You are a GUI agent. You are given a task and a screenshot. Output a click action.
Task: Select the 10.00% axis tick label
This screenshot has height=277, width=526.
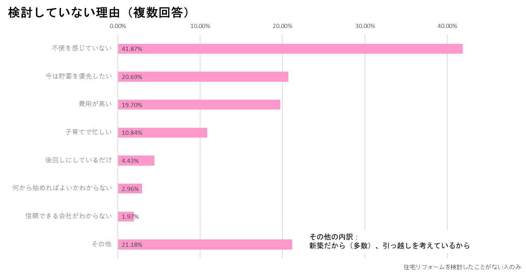click(x=200, y=26)
